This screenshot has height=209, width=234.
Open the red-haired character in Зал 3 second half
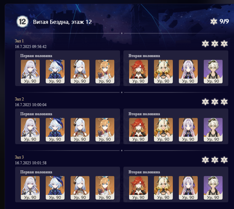click(138, 188)
